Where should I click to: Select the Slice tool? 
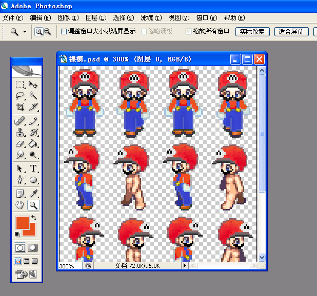coord(33,107)
